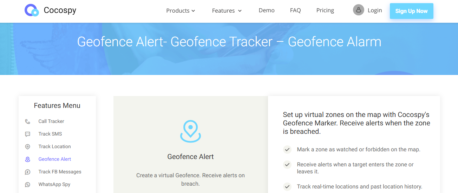Click the Track Location pin icon
This screenshot has height=193, width=458.
tap(28, 147)
